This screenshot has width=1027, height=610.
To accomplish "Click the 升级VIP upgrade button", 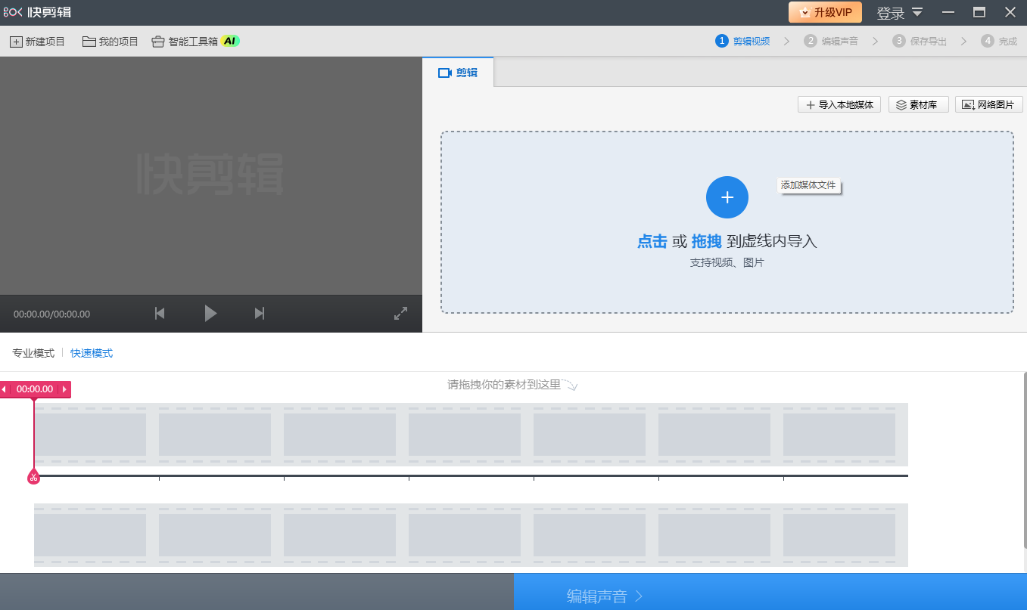I will (x=825, y=12).
